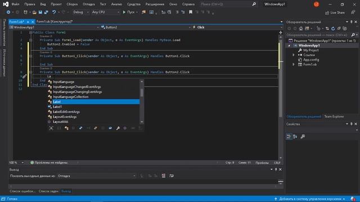Click the navigate back toolbar icon
The width and height of the screenshot is (360, 202).
click(8, 12)
